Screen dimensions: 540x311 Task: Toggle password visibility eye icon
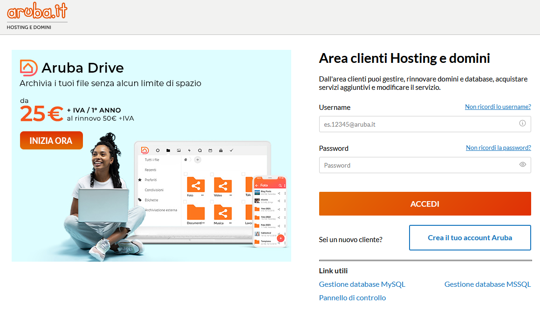coord(522,164)
